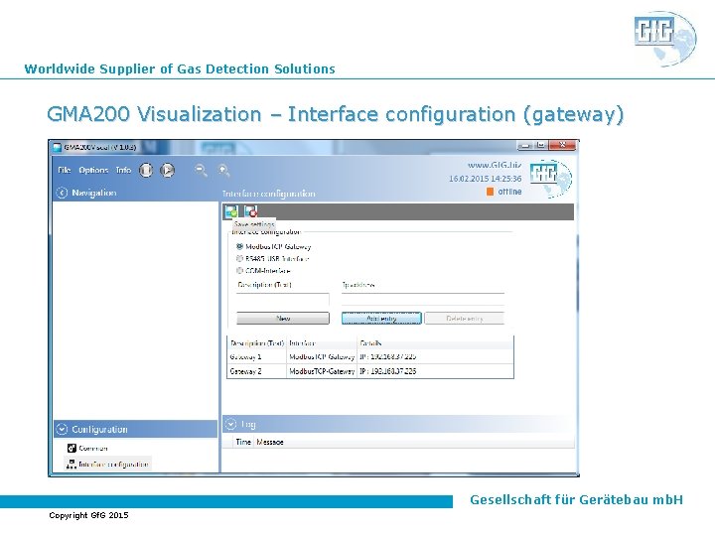Click the Add entry button
This screenshot has width=715, height=536.
point(381,319)
